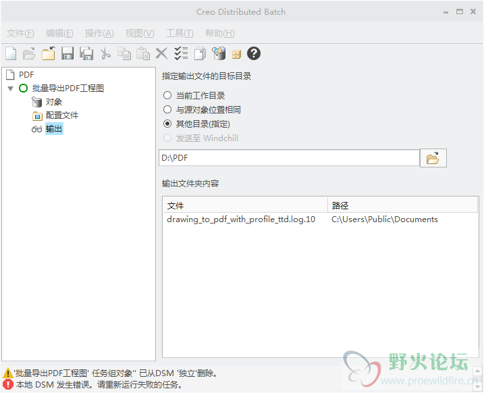Click the folder with return arrow icon

tap(49, 53)
